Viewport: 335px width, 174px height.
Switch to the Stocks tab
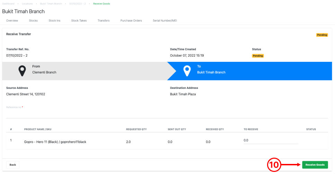tap(33, 20)
